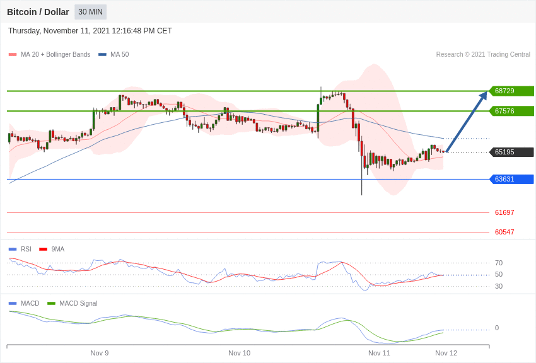
Task: Click the Nov 10 date marker
Action: coord(239,353)
